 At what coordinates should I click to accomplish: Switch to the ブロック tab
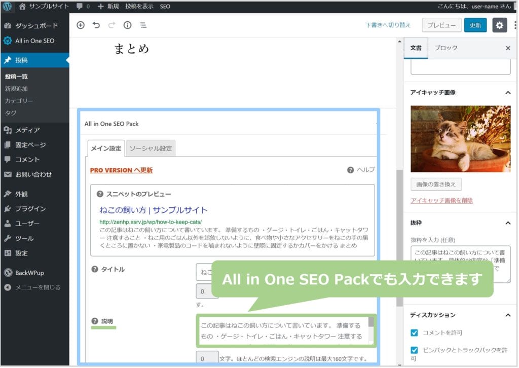coord(446,48)
